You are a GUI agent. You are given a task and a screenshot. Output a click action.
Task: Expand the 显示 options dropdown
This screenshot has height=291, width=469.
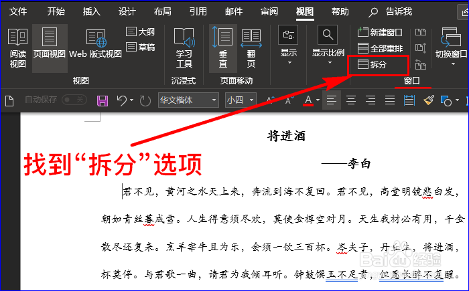pos(289,45)
